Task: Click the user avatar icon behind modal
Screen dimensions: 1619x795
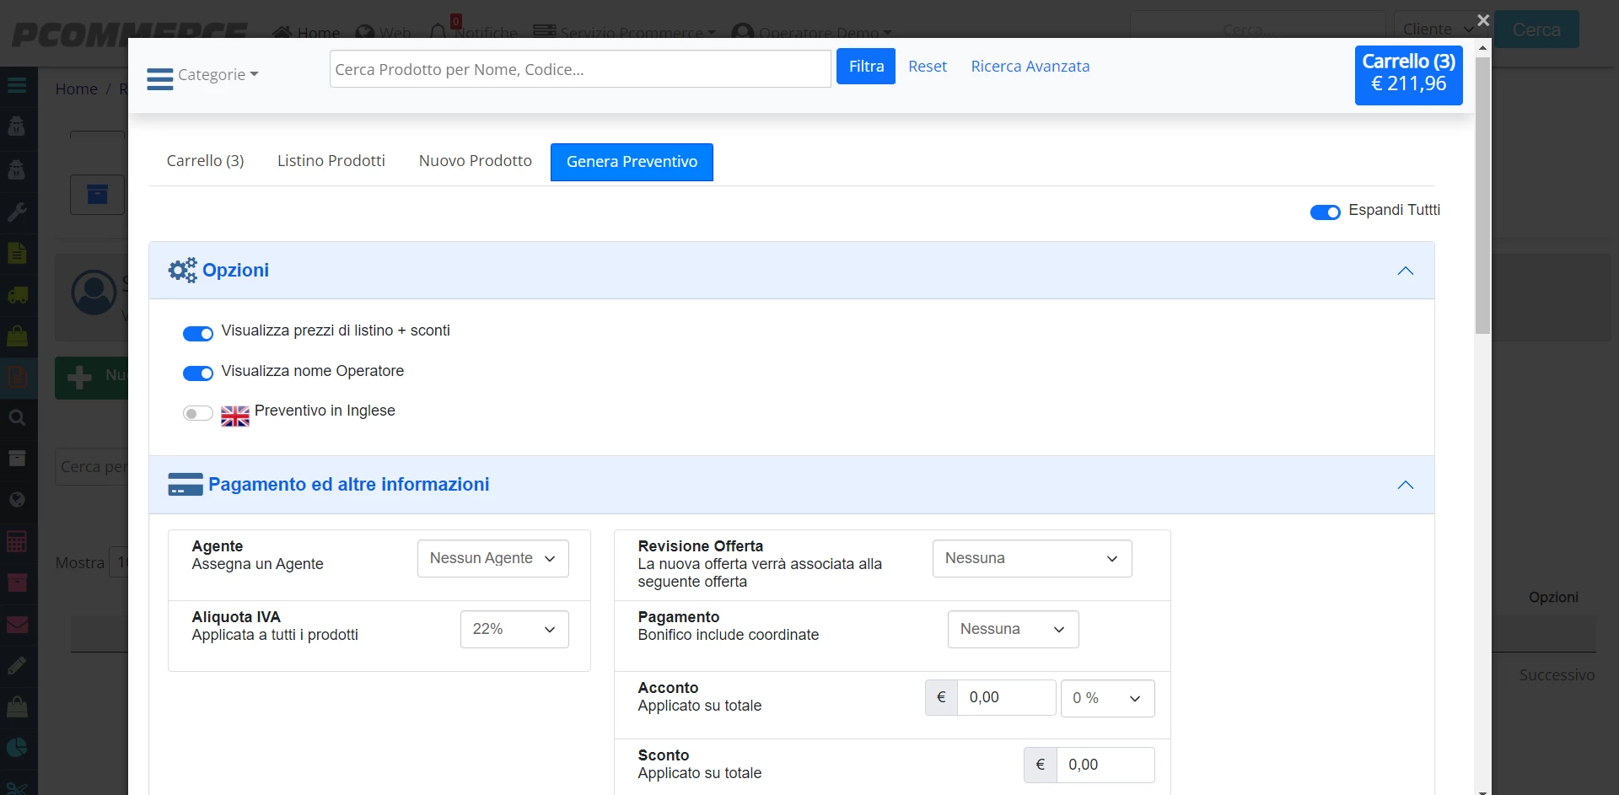Action: click(x=94, y=293)
